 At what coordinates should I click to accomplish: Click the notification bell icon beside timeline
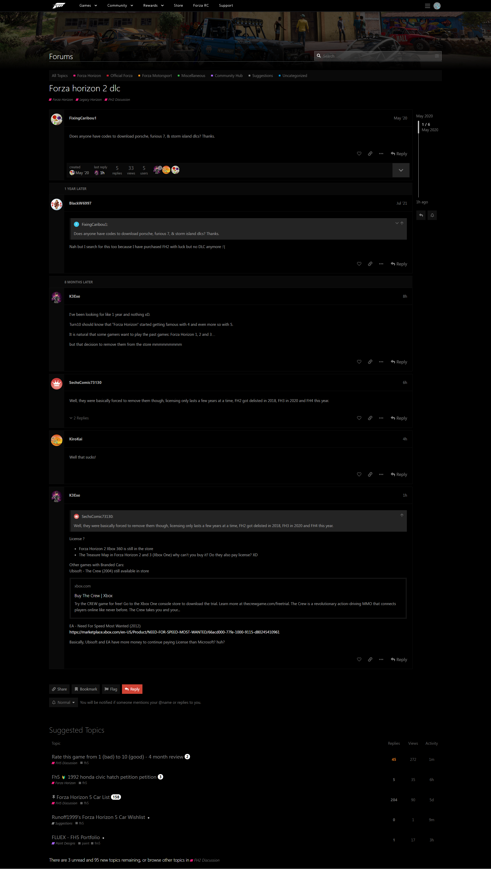(432, 215)
